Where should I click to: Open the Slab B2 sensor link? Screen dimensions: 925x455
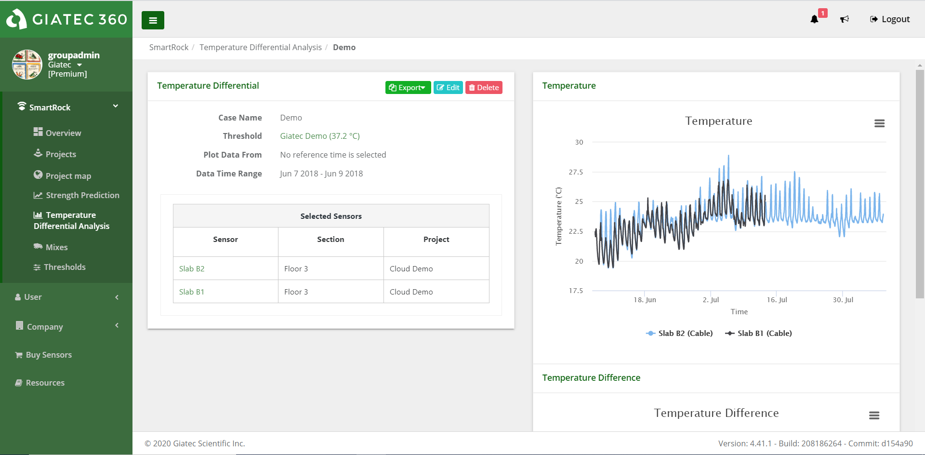click(192, 268)
